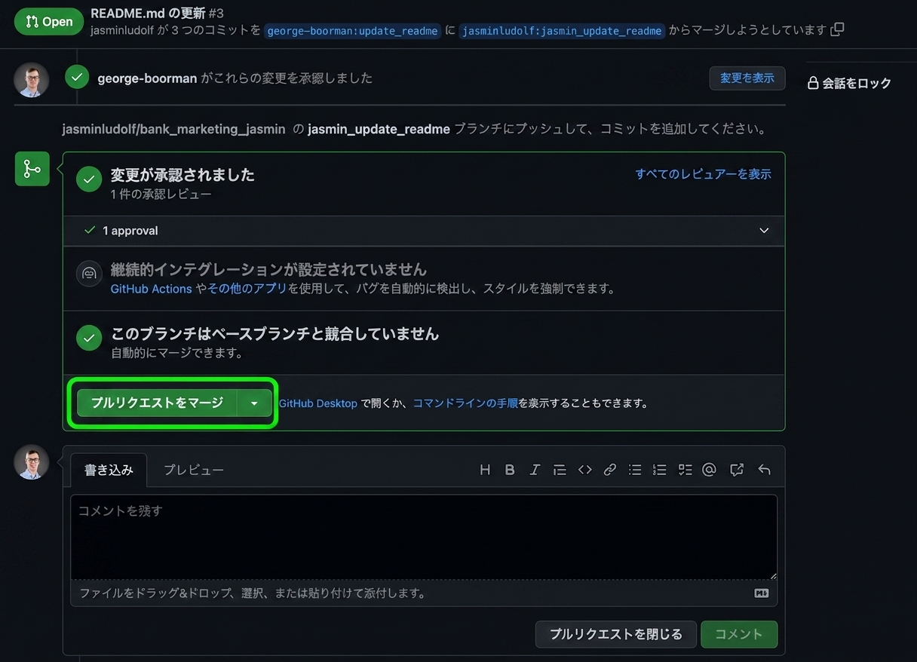Toggle bold text in comment toolbar
This screenshot has width=917, height=662.
510,470
